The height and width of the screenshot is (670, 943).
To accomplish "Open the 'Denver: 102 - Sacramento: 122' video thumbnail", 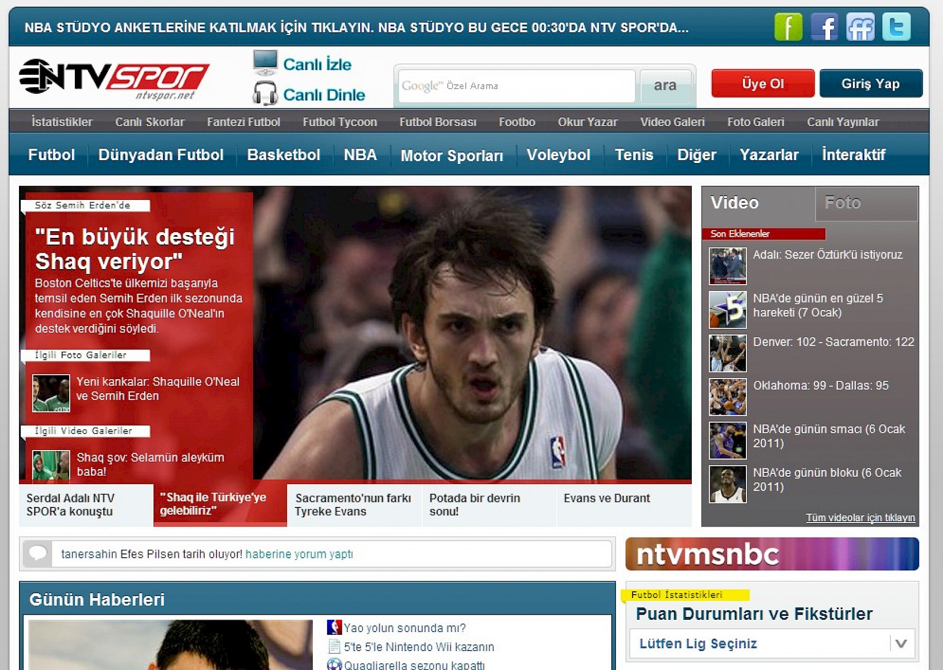I will [727, 353].
